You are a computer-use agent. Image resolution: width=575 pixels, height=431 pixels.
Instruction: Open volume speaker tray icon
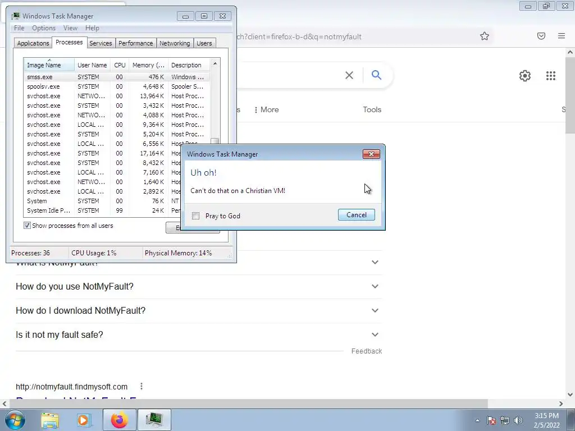[518, 420]
